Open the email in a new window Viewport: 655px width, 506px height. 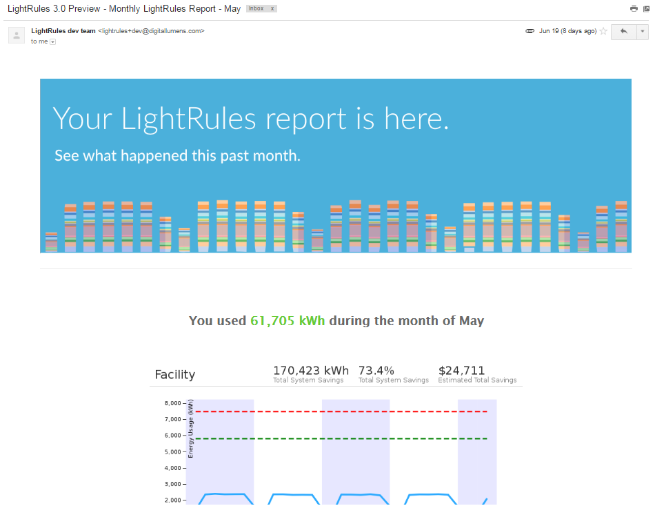pos(647,8)
